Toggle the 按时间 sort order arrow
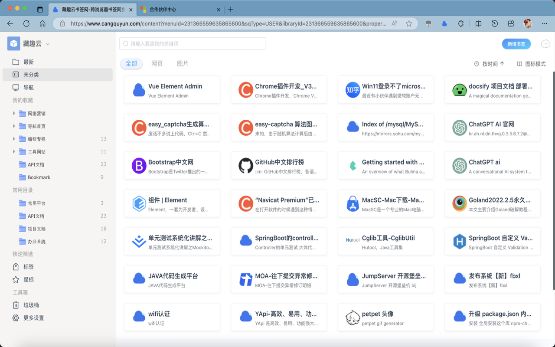Image resolution: width=555 pixels, height=347 pixels. pyautogui.click(x=501, y=63)
